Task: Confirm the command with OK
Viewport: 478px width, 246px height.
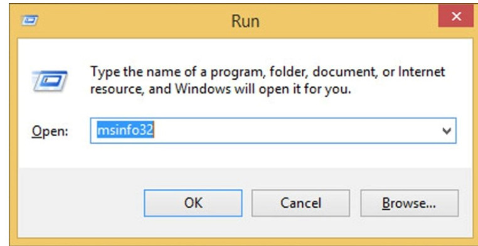Action: (193, 203)
